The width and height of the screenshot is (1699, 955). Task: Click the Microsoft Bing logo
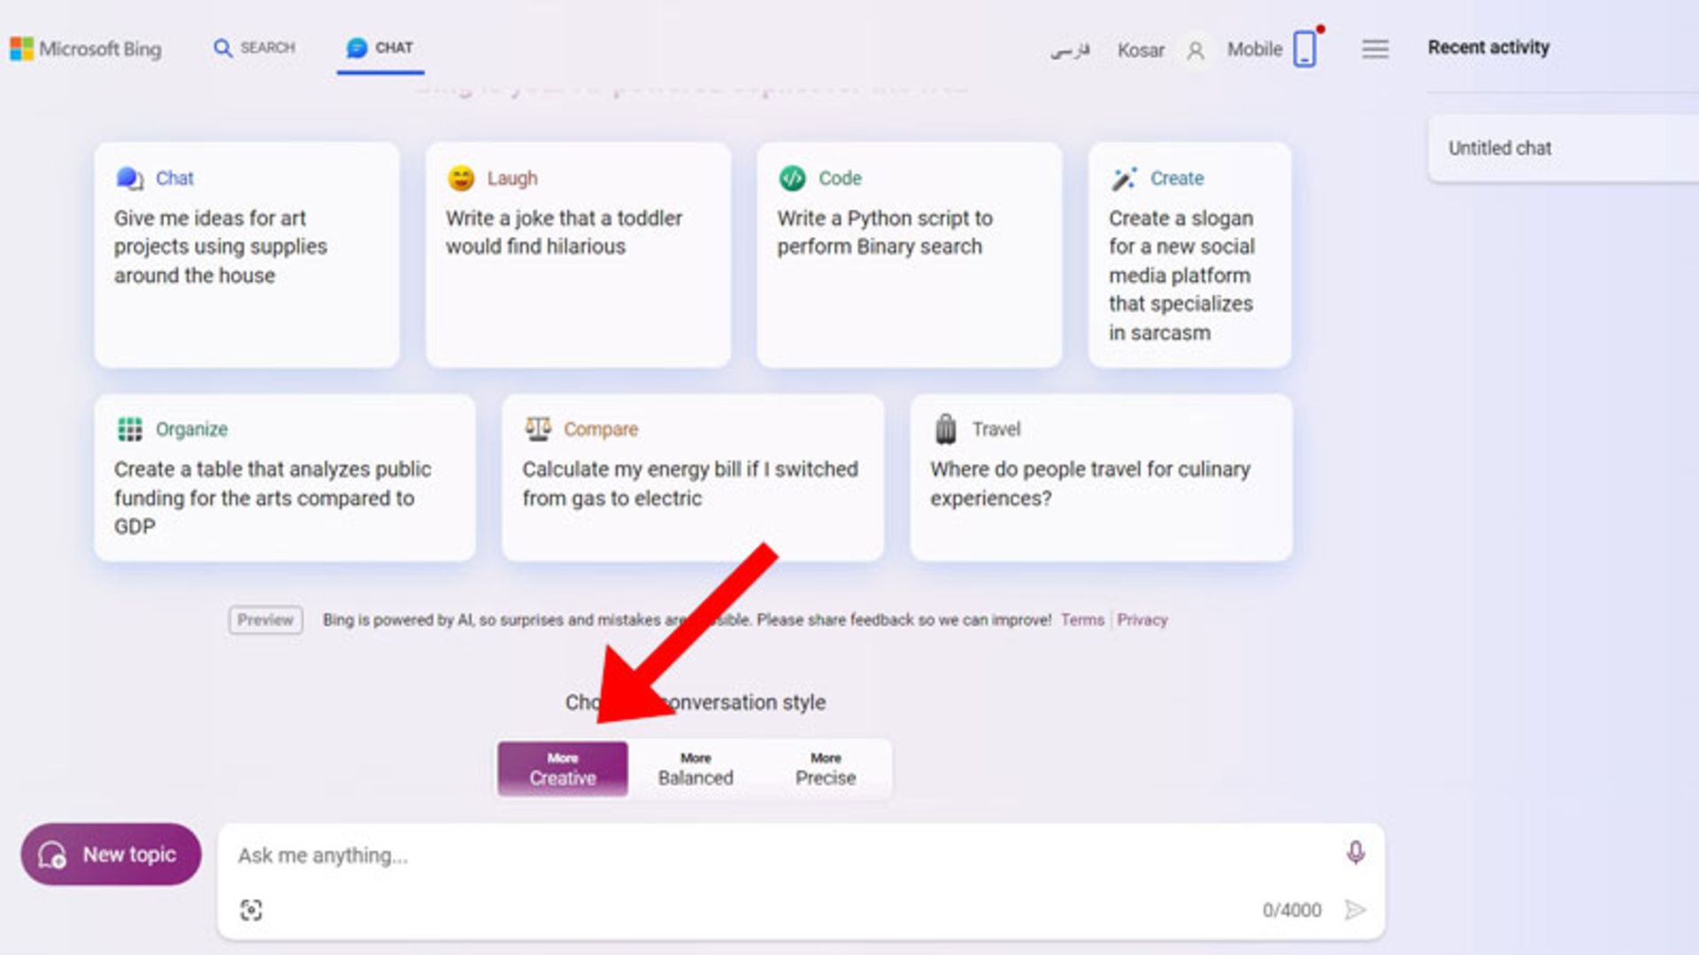[x=86, y=49]
